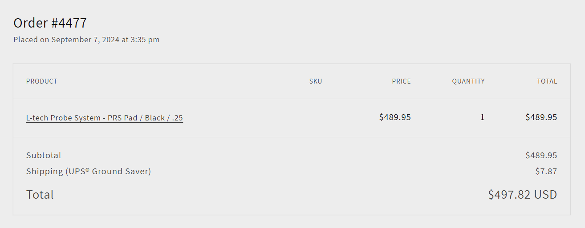Select the placed on September 7 date text
The height and width of the screenshot is (228, 585).
pyautogui.click(x=86, y=40)
